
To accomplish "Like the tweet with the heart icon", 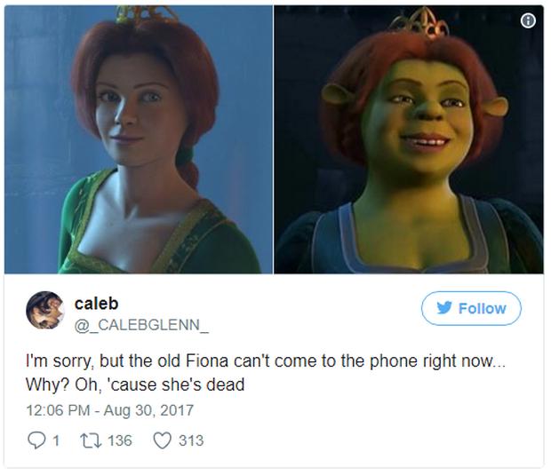I will click(x=163, y=440).
